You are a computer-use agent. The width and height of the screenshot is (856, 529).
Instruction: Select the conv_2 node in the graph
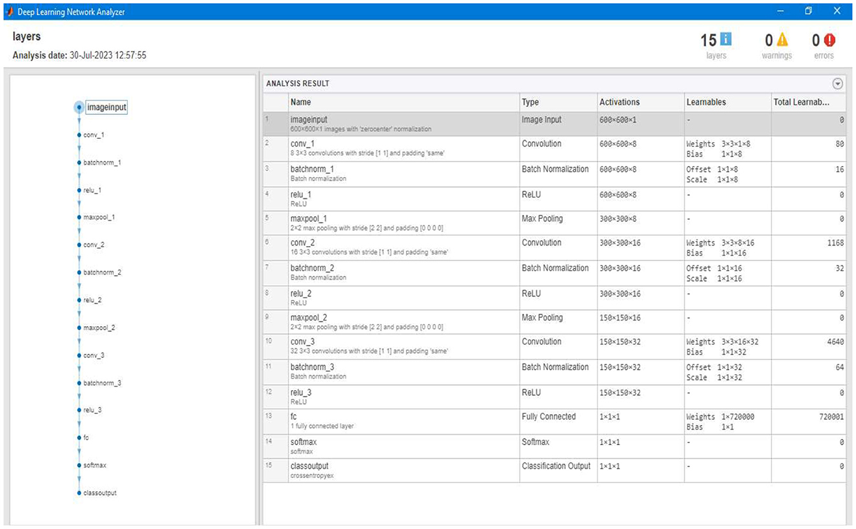tap(94, 245)
